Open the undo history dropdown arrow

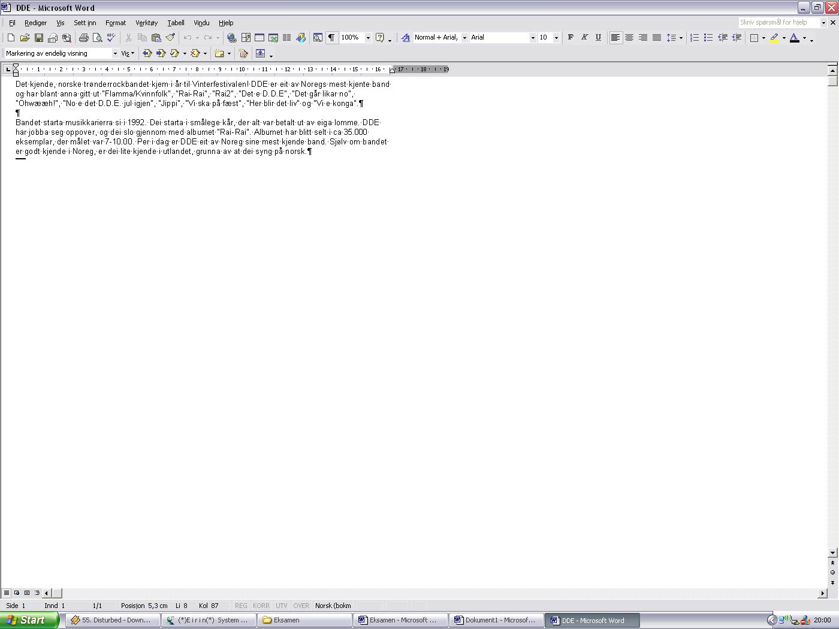197,38
